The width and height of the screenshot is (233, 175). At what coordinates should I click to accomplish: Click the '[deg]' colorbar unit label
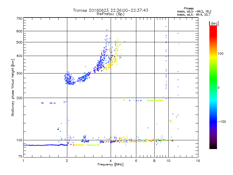pyautogui.click(x=214, y=23)
